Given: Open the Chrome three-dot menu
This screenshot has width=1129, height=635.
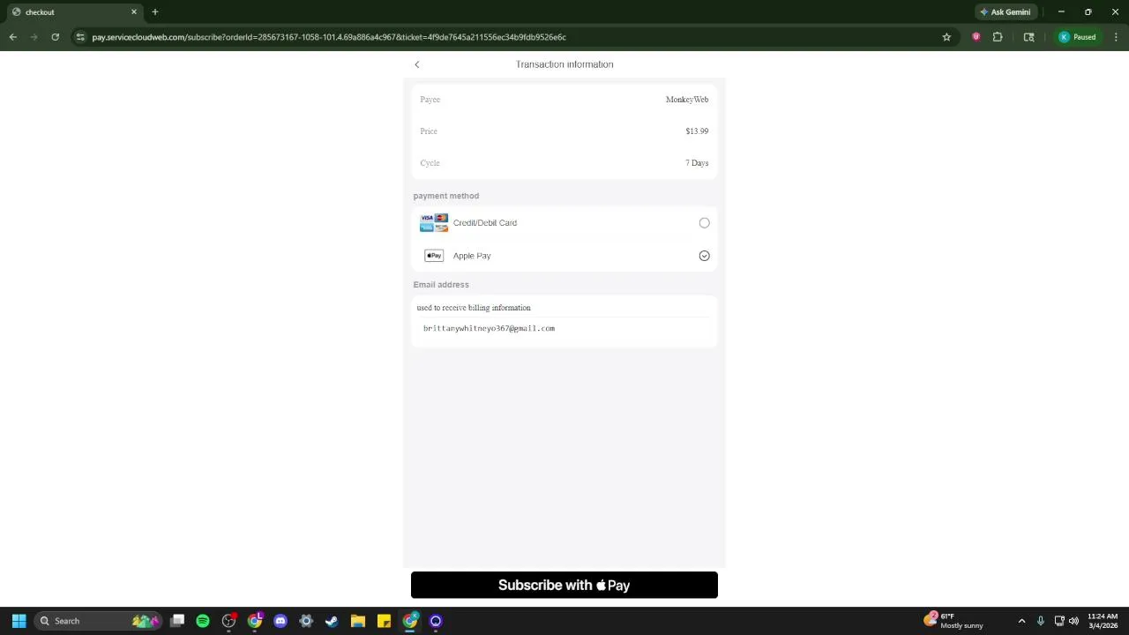Looking at the screenshot, I should (1117, 37).
